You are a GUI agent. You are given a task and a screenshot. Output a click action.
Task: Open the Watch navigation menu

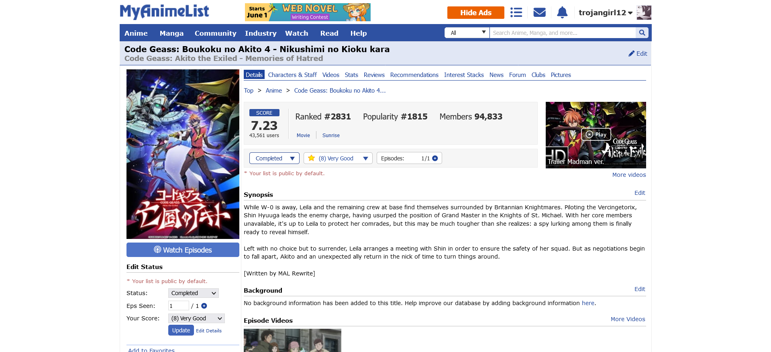296,33
